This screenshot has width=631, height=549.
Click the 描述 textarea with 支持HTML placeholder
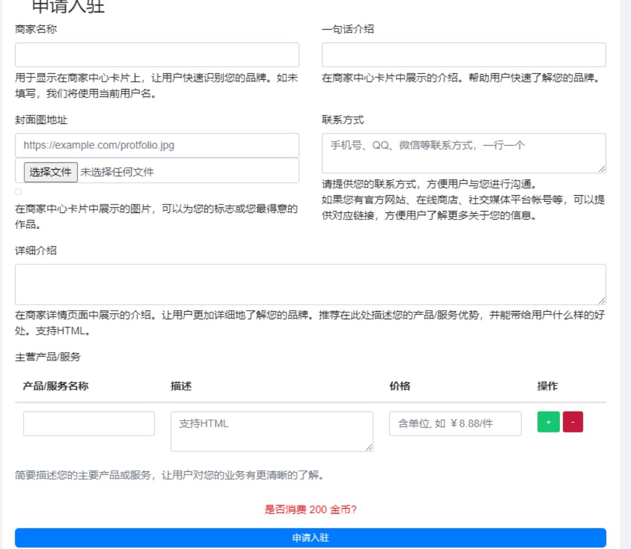click(272, 431)
